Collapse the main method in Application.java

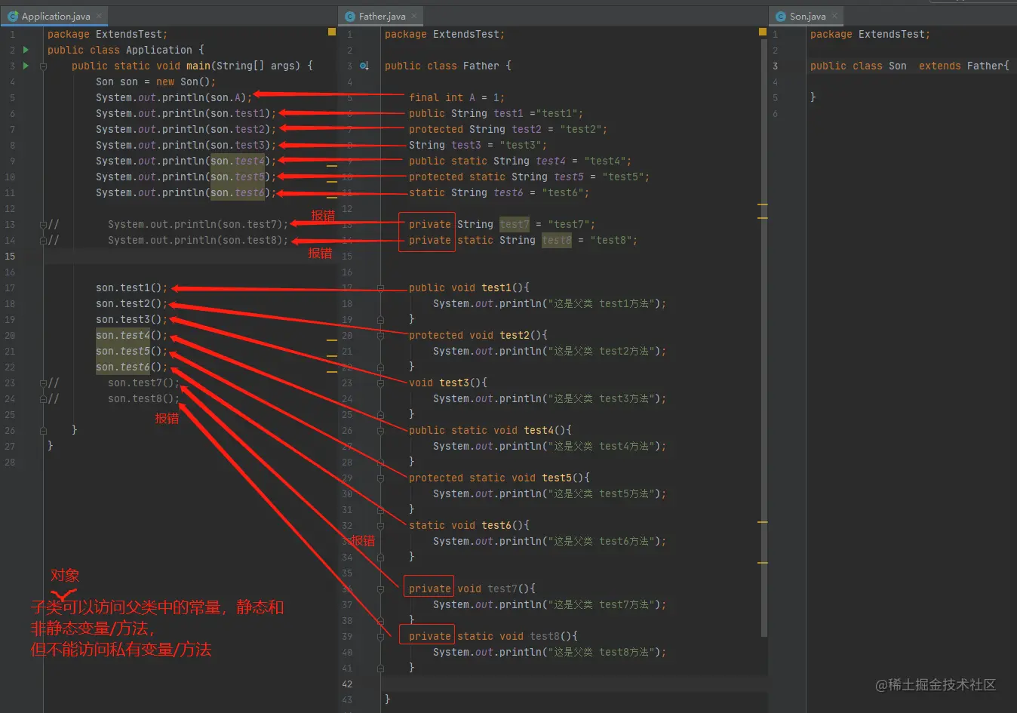click(x=43, y=66)
